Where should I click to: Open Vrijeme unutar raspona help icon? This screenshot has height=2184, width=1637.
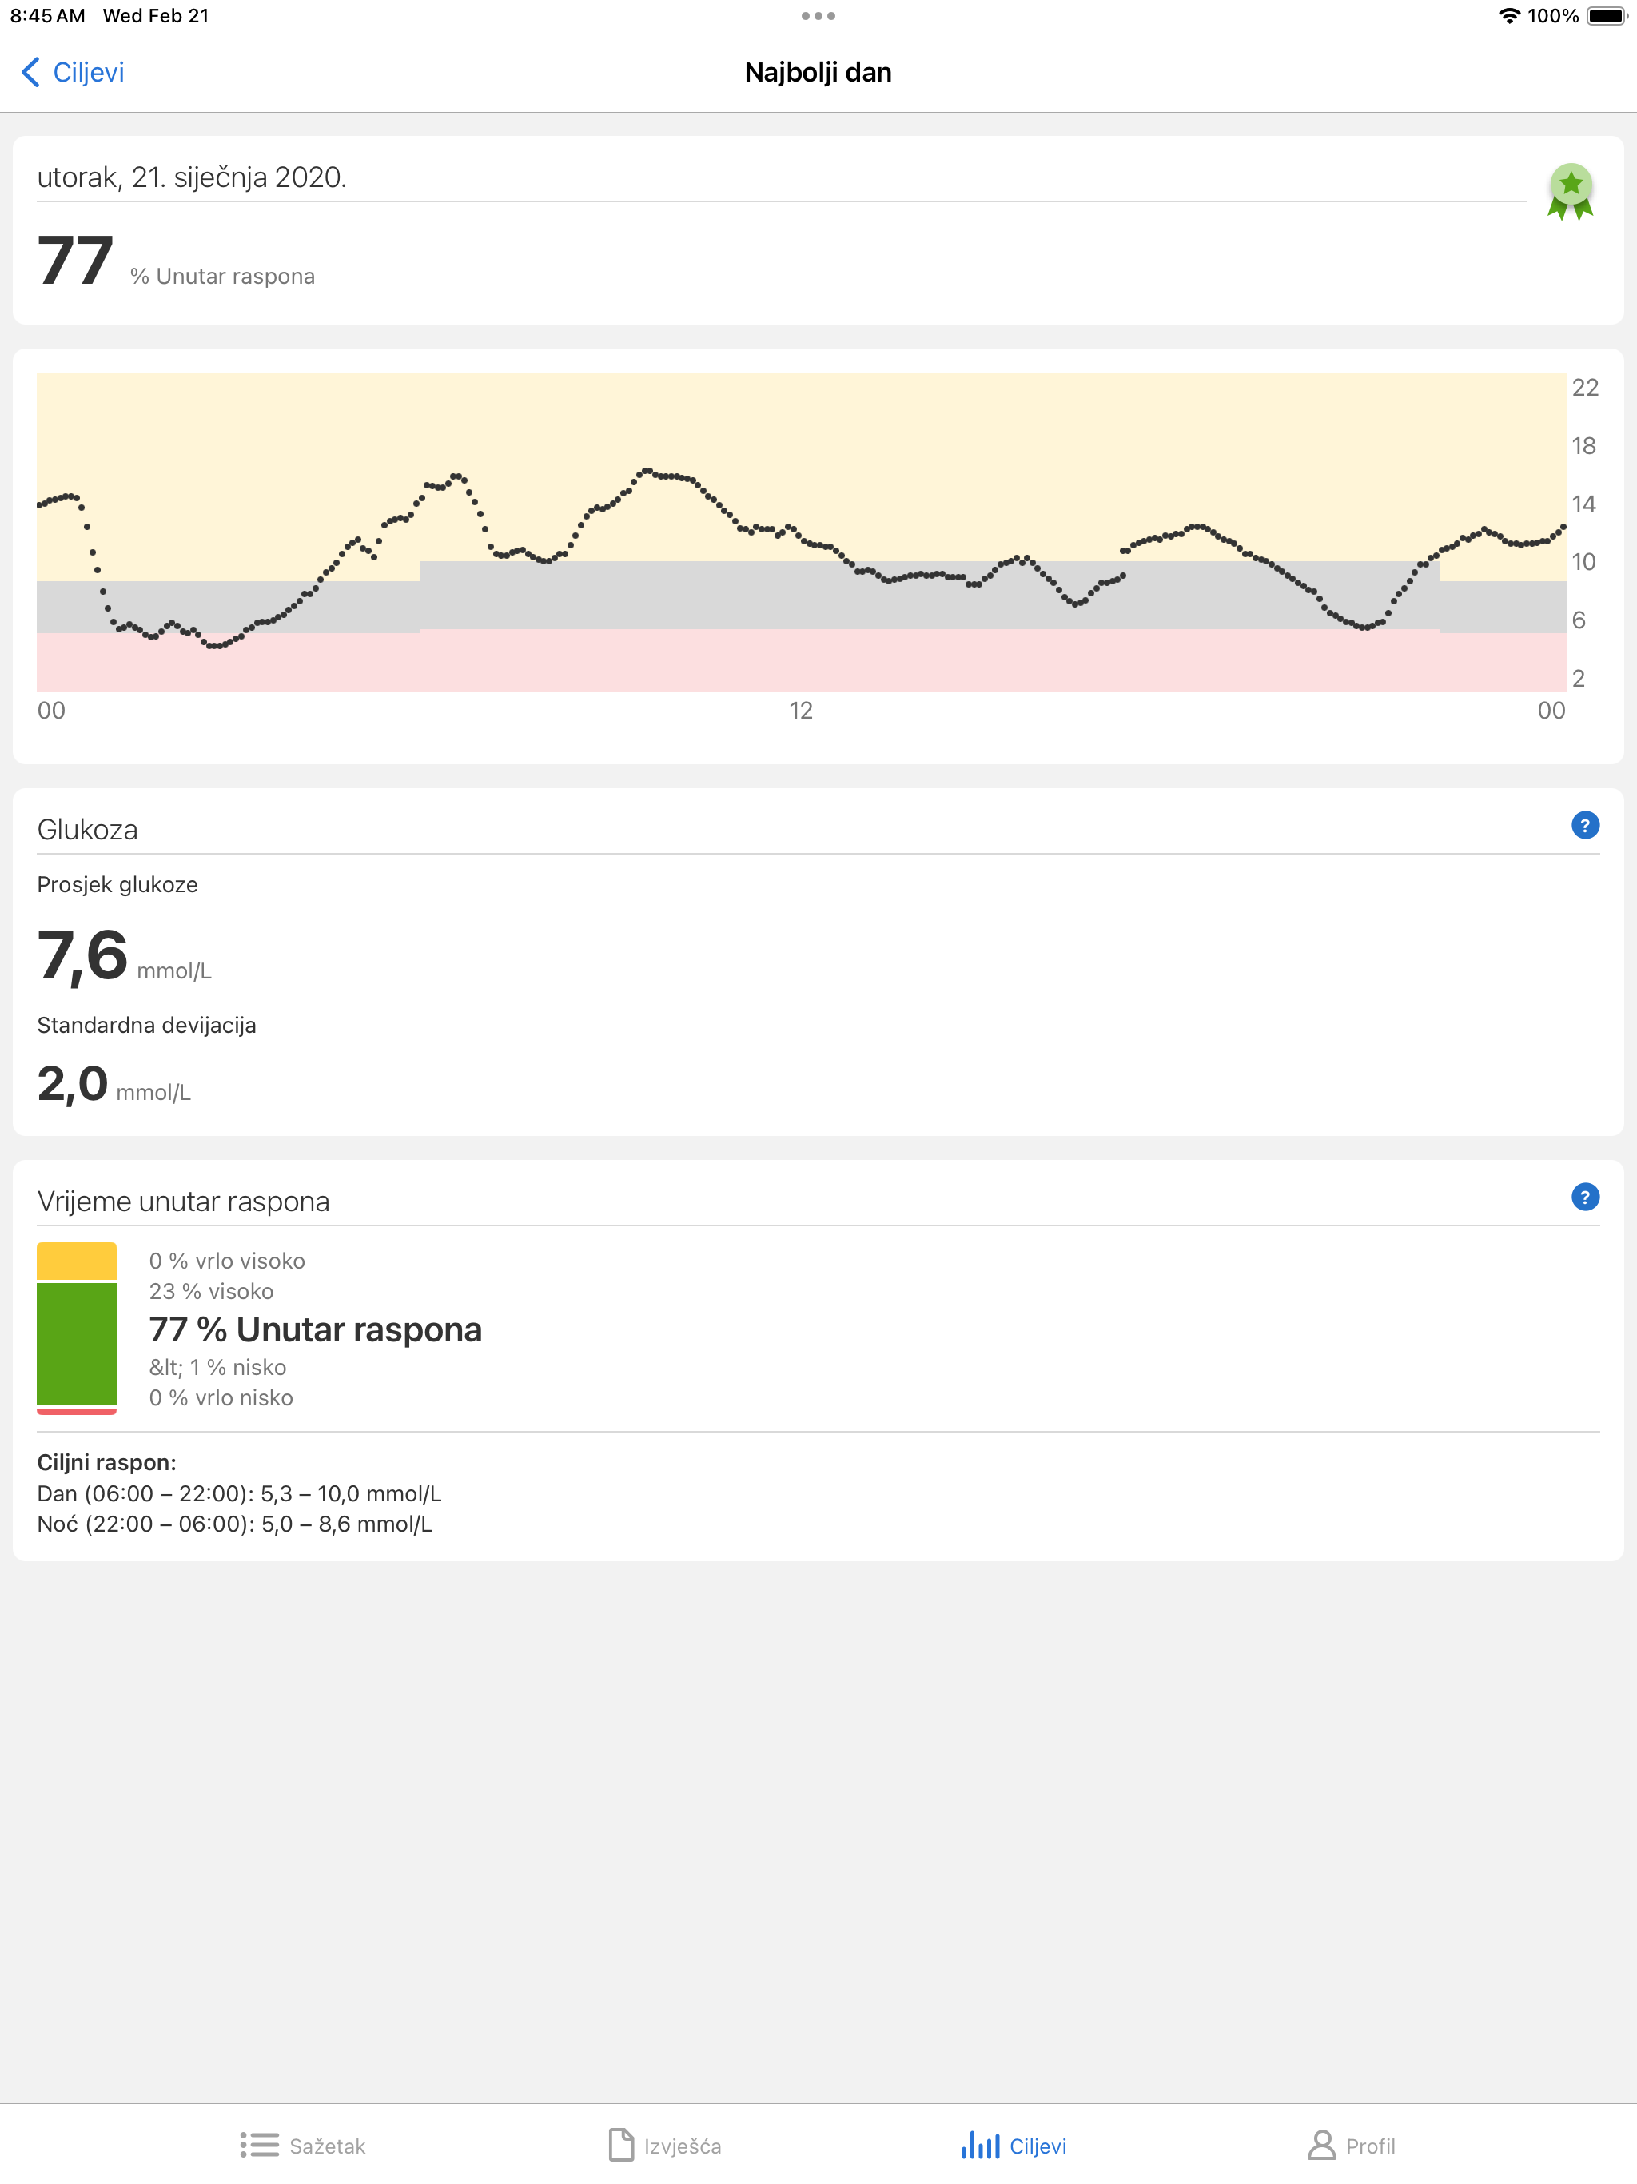click(x=1585, y=1197)
